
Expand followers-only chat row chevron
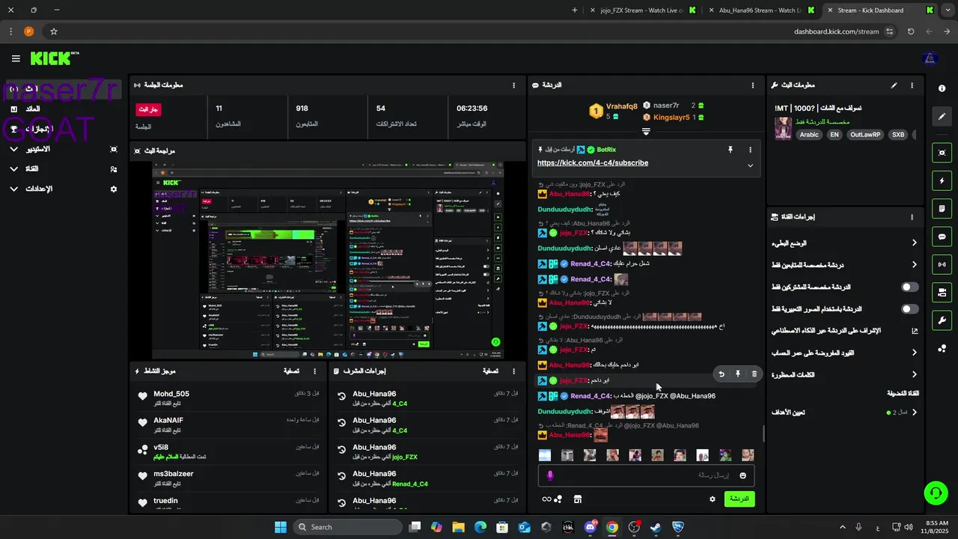(x=915, y=265)
